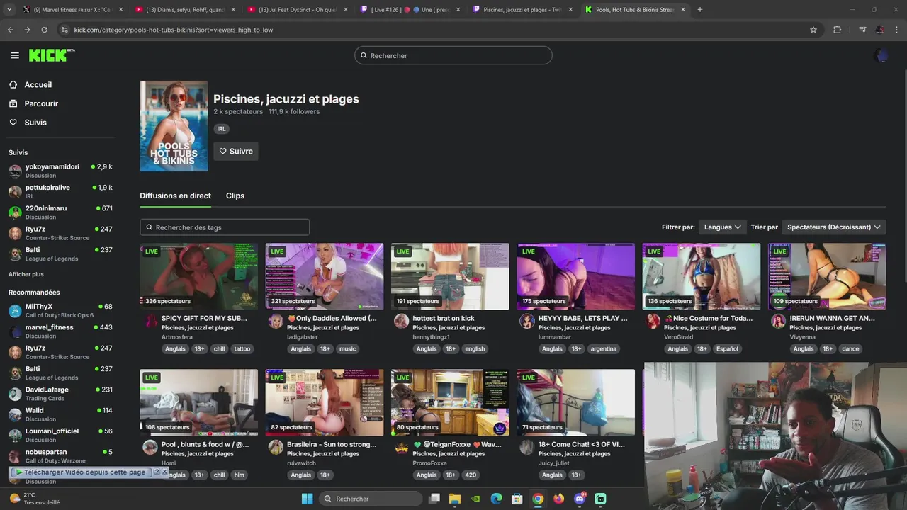
Task: Click the music tag on the ladigabster stream
Action: 347,348
